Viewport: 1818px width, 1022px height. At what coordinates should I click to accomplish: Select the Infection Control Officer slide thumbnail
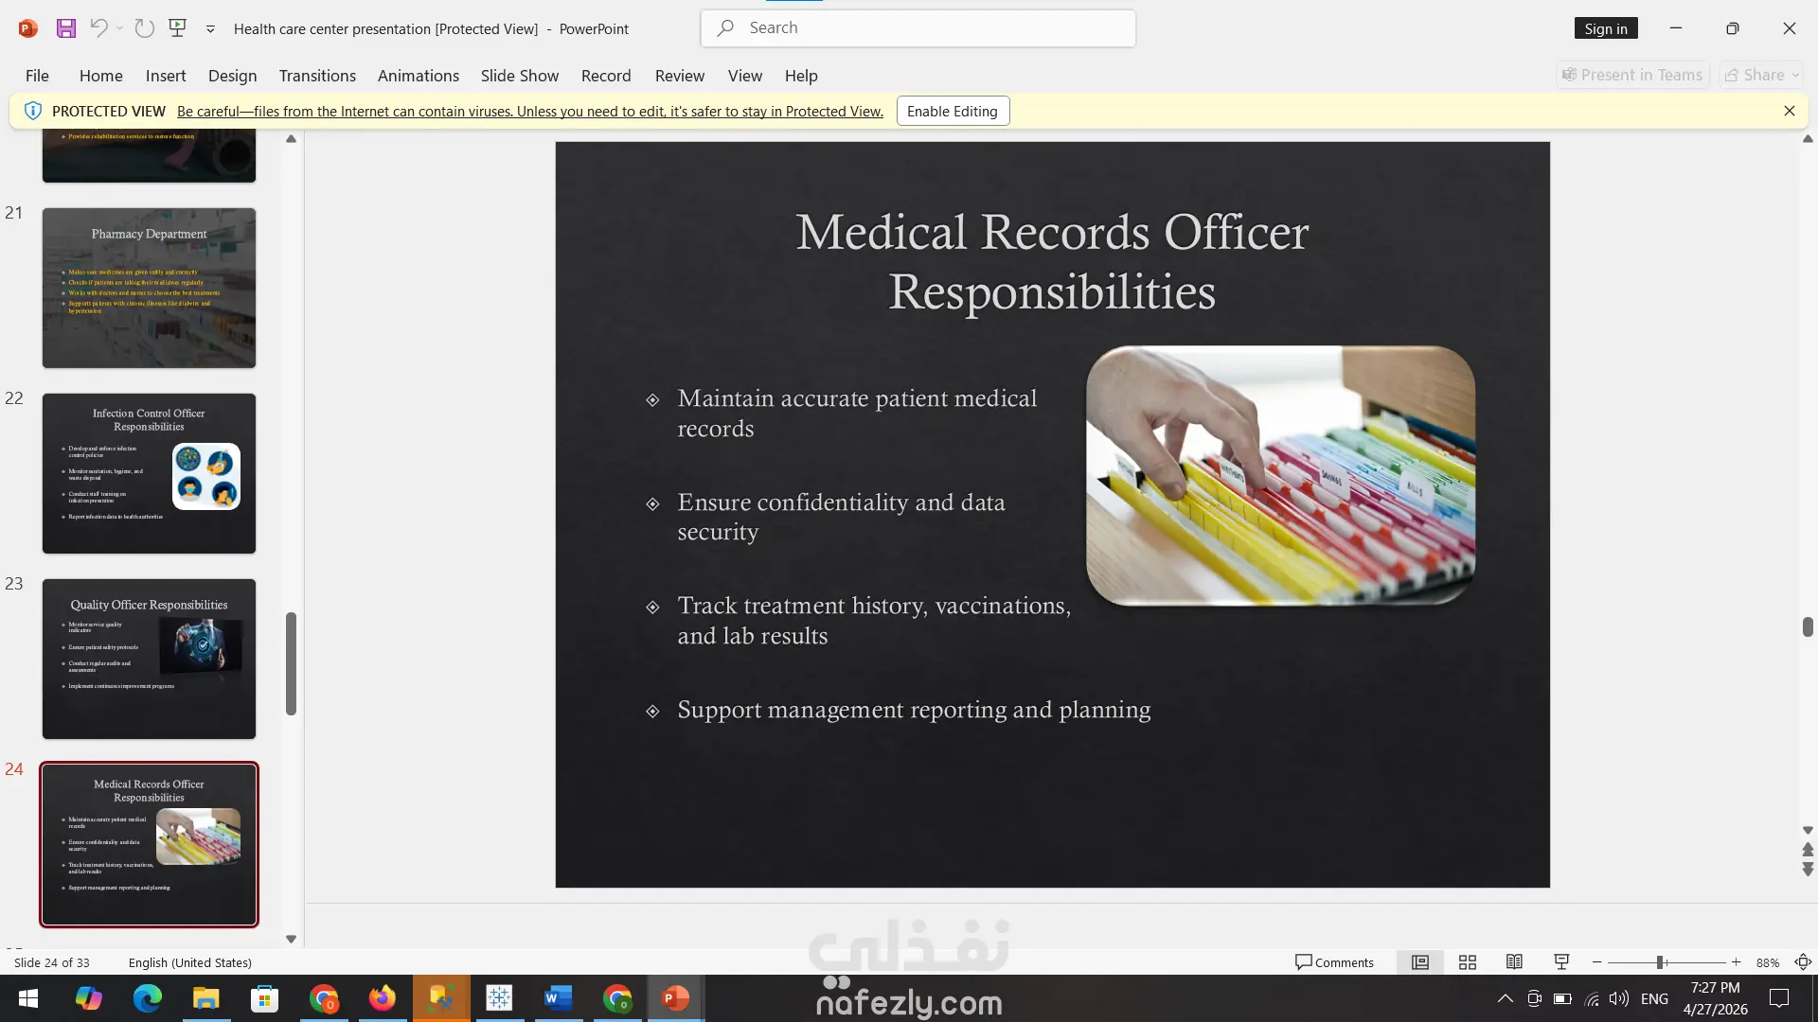149,473
